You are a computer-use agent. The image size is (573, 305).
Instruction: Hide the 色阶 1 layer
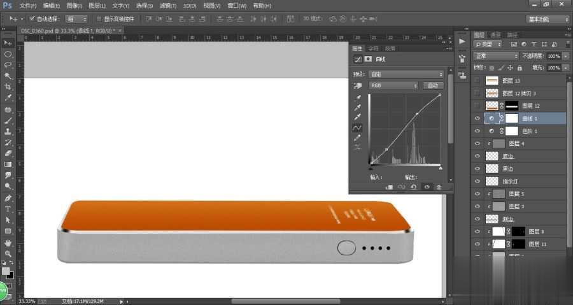[x=478, y=131]
